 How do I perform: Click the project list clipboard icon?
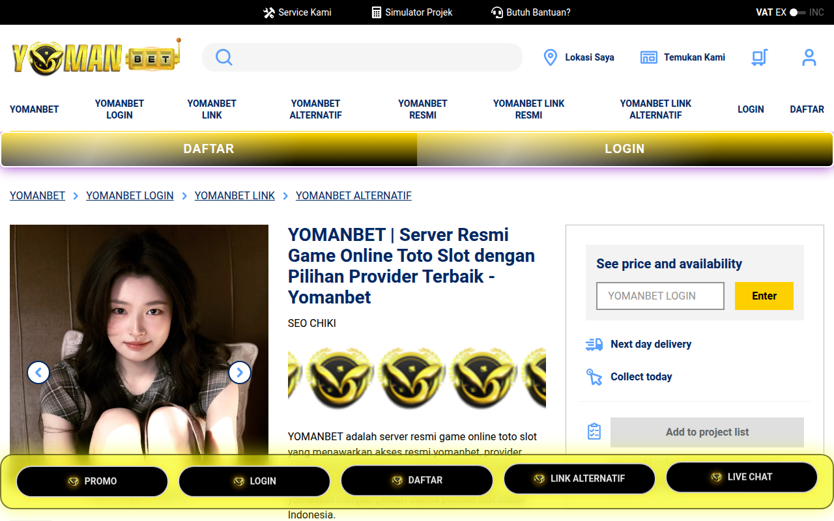pyautogui.click(x=594, y=432)
